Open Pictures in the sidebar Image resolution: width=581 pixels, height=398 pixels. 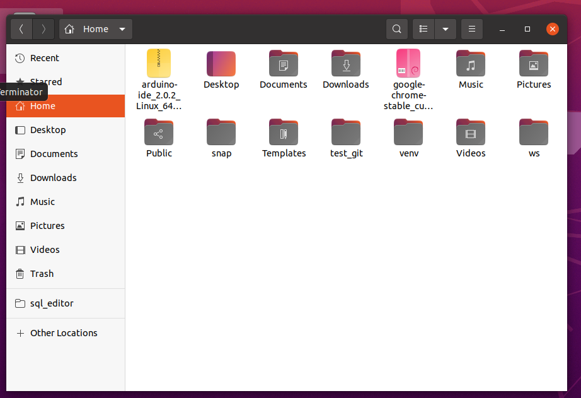point(66,226)
